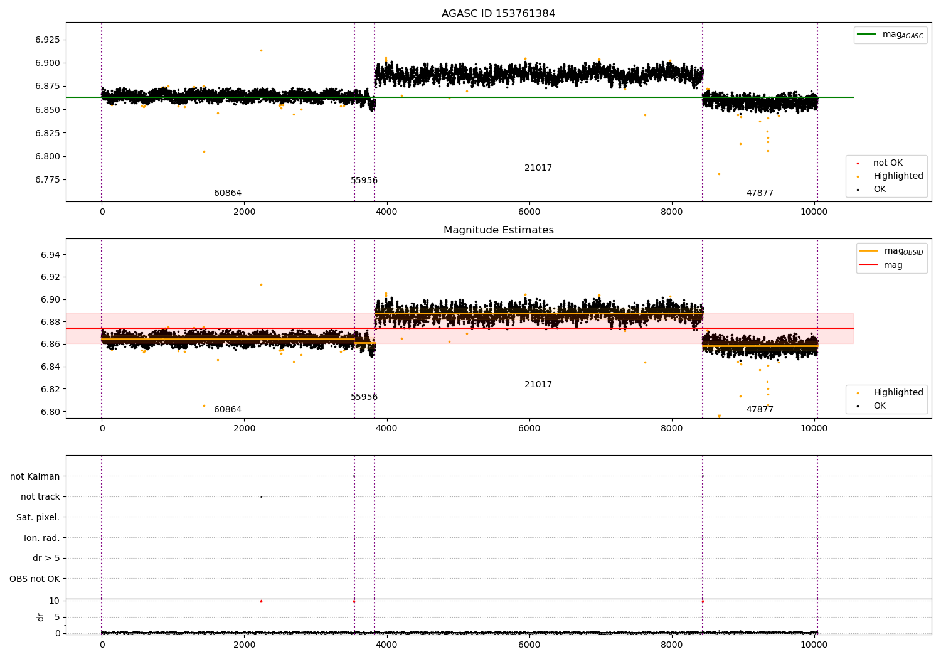Click the y-axis tick '6.775' in top plot

tap(48, 180)
